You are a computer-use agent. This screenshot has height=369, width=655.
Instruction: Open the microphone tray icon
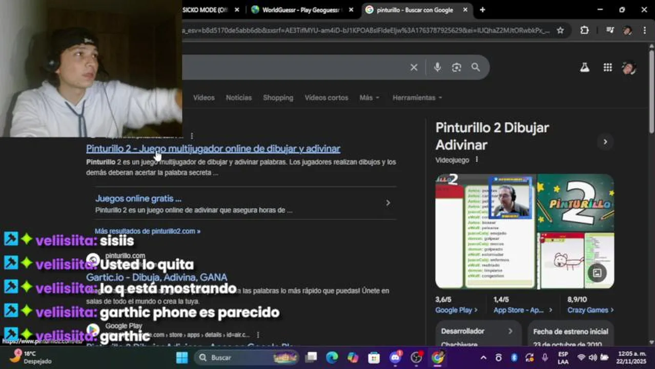545,357
